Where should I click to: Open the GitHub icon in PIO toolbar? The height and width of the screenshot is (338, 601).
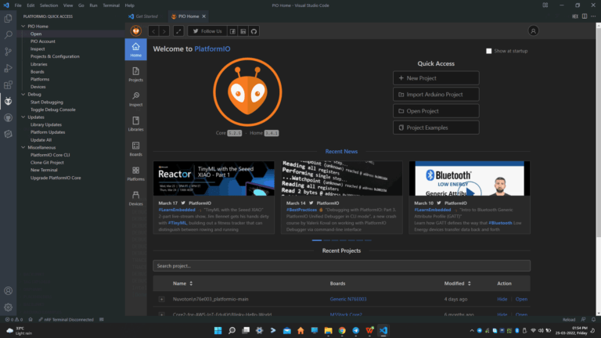click(254, 31)
